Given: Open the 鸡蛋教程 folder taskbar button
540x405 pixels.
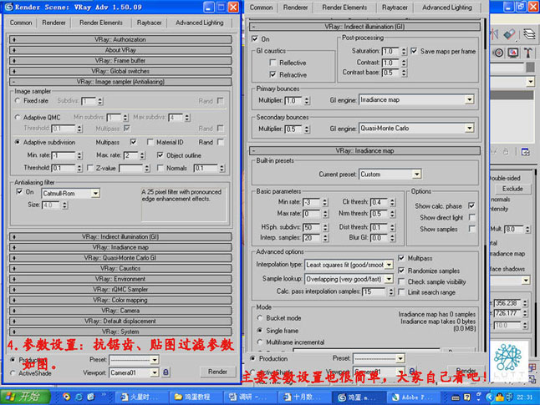Looking at the screenshot, I should point(196,397).
